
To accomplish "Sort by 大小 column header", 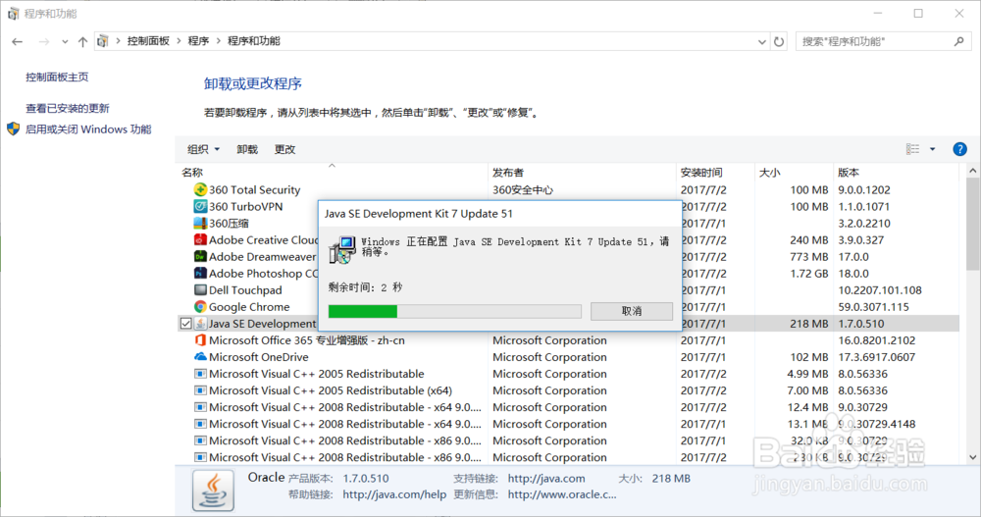I will point(769,172).
